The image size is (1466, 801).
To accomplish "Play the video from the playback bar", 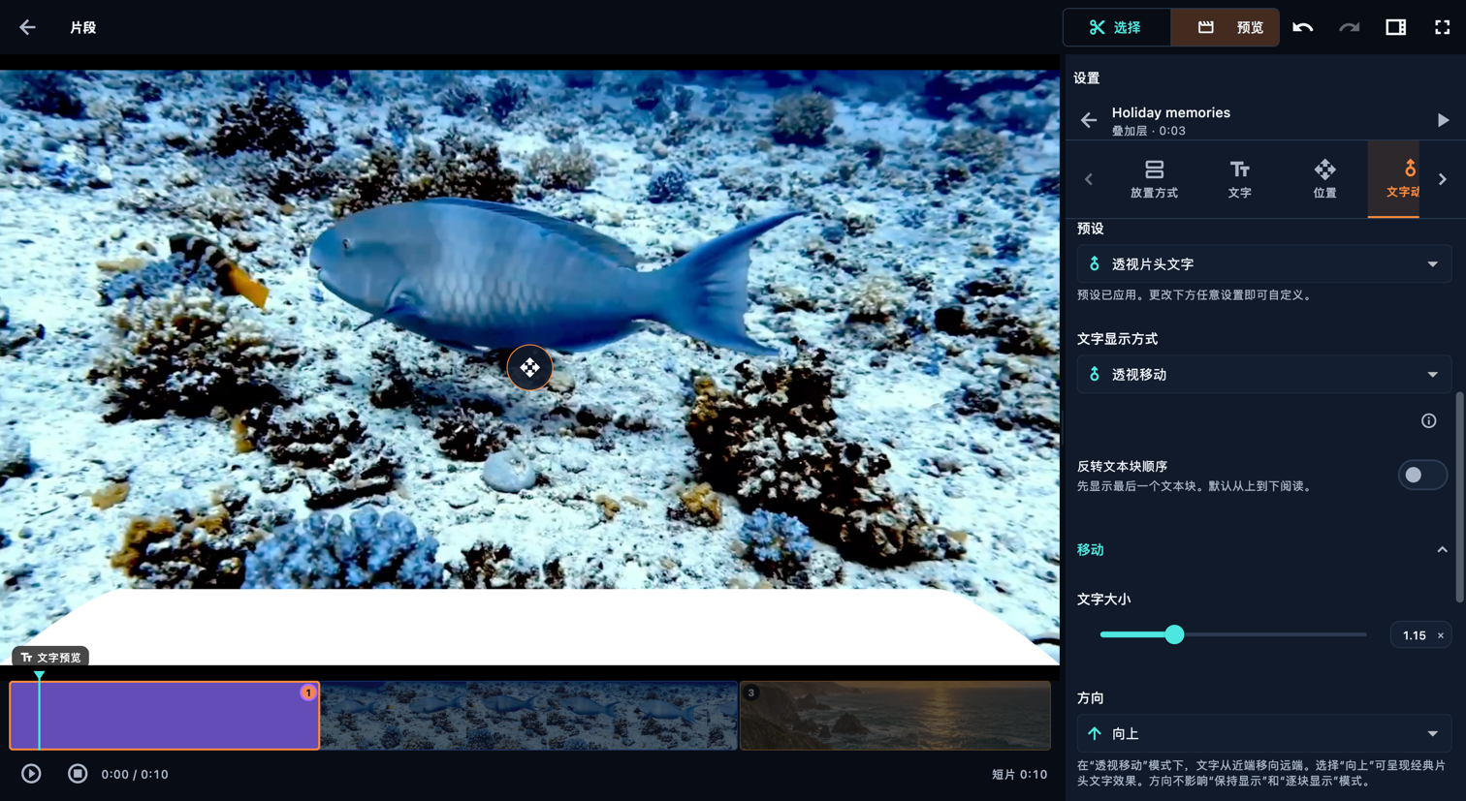I will pyautogui.click(x=31, y=774).
